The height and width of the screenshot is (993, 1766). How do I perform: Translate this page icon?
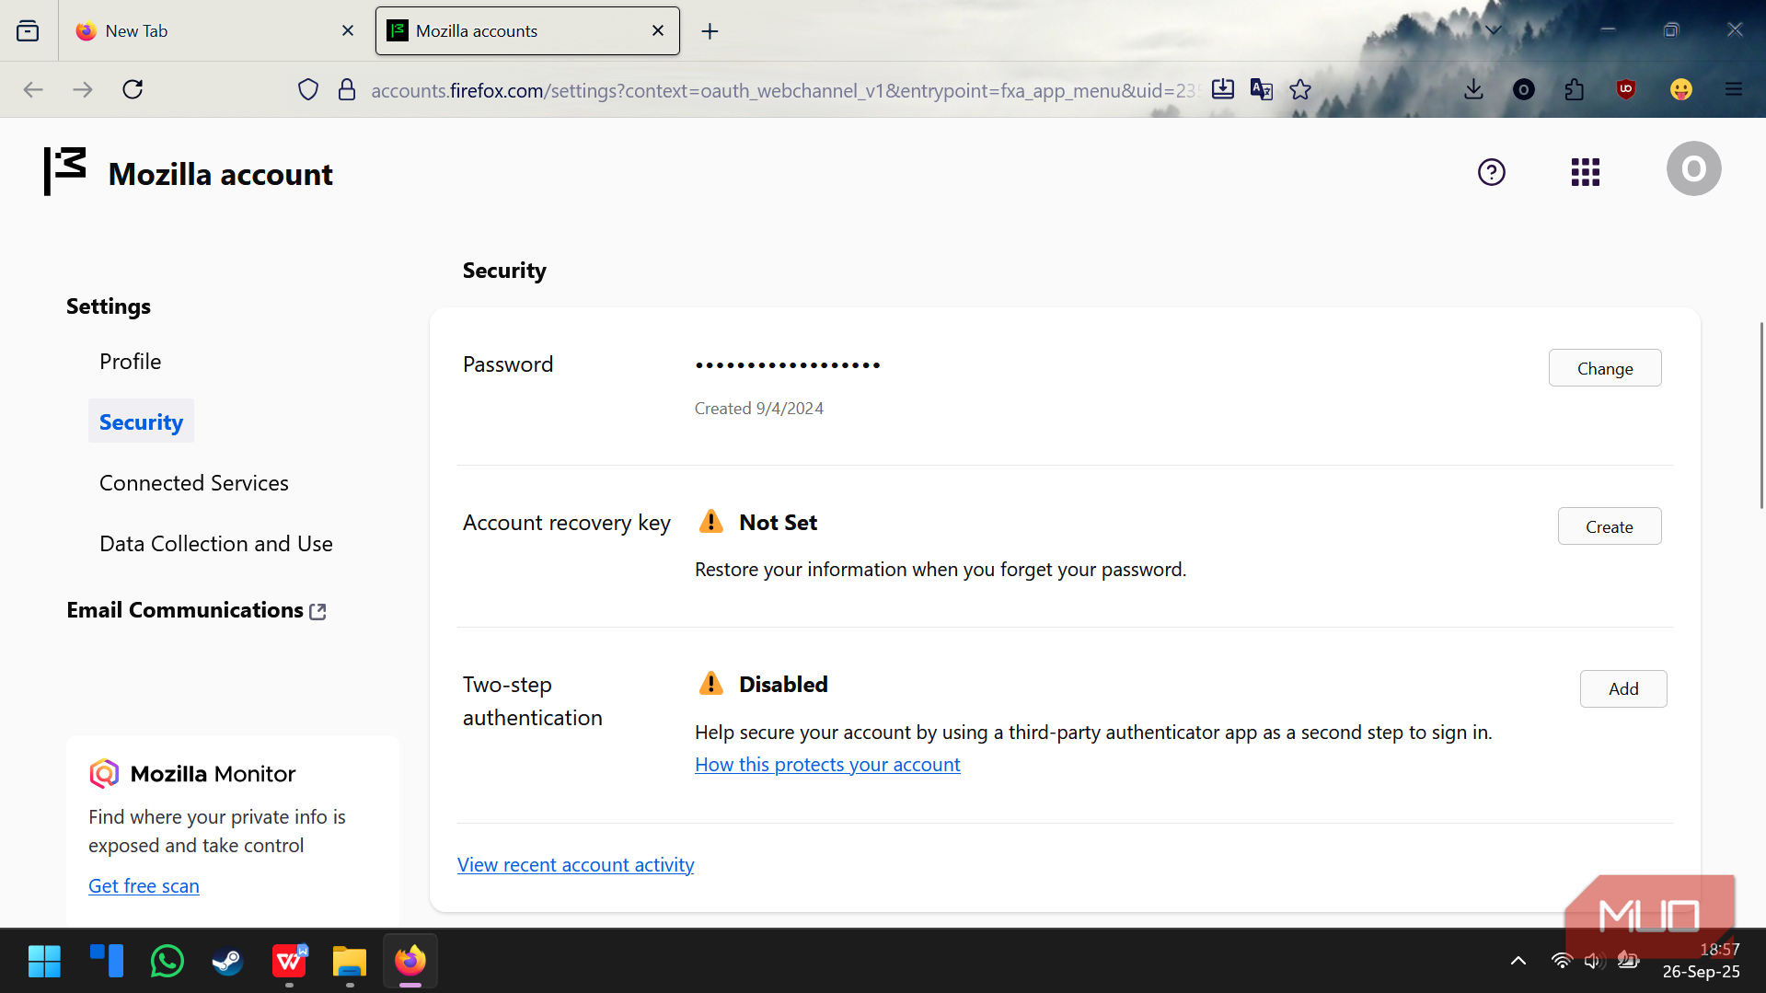(1262, 89)
